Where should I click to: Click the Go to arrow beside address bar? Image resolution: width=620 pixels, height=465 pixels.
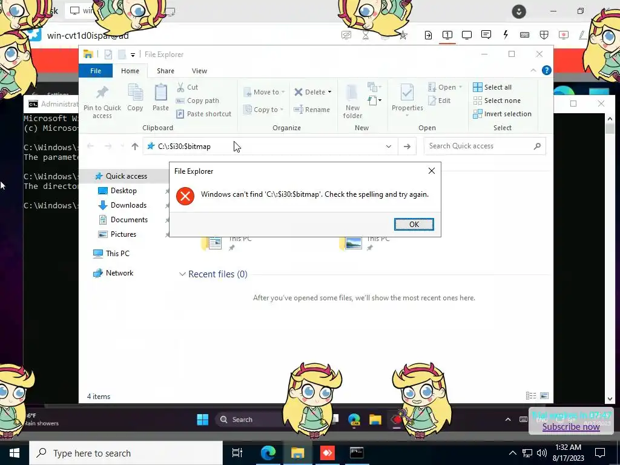(x=407, y=147)
